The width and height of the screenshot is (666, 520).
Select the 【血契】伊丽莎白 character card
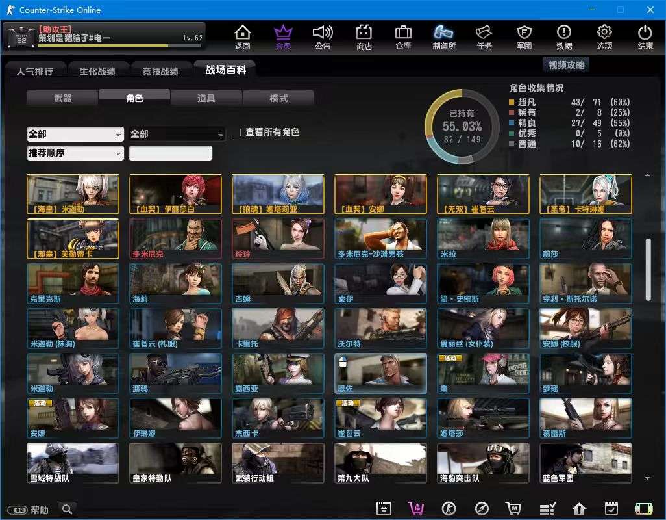(x=175, y=194)
